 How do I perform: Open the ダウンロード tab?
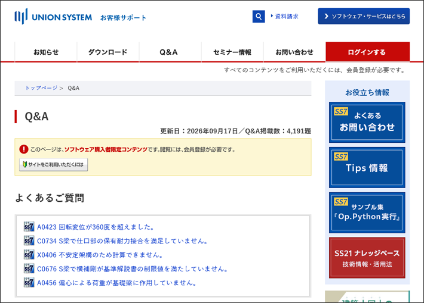pyautogui.click(x=108, y=52)
